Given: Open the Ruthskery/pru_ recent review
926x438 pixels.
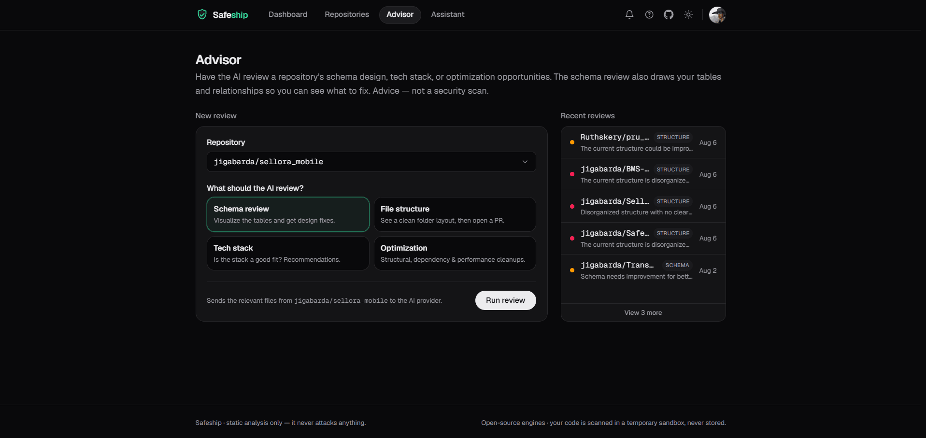Looking at the screenshot, I should 643,142.
